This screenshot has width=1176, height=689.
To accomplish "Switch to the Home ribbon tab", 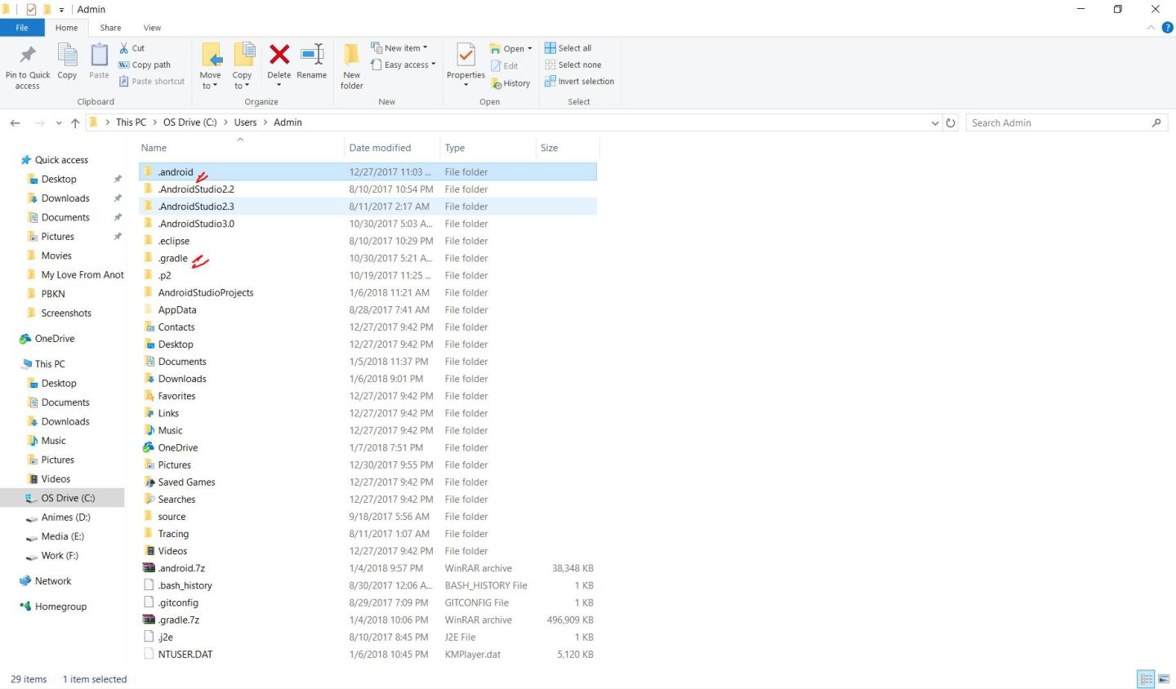I will click(67, 28).
